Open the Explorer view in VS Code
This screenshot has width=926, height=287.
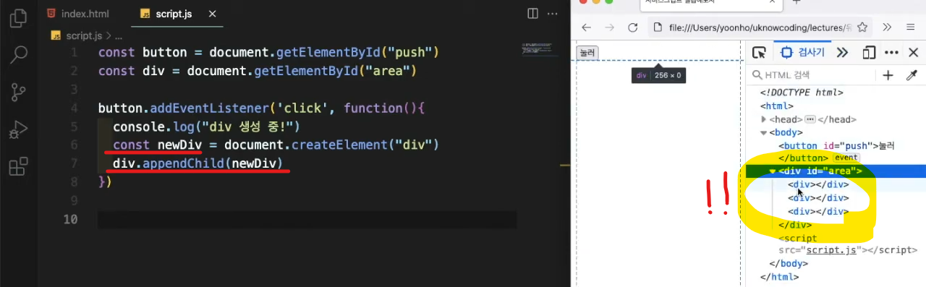point(18,18)
